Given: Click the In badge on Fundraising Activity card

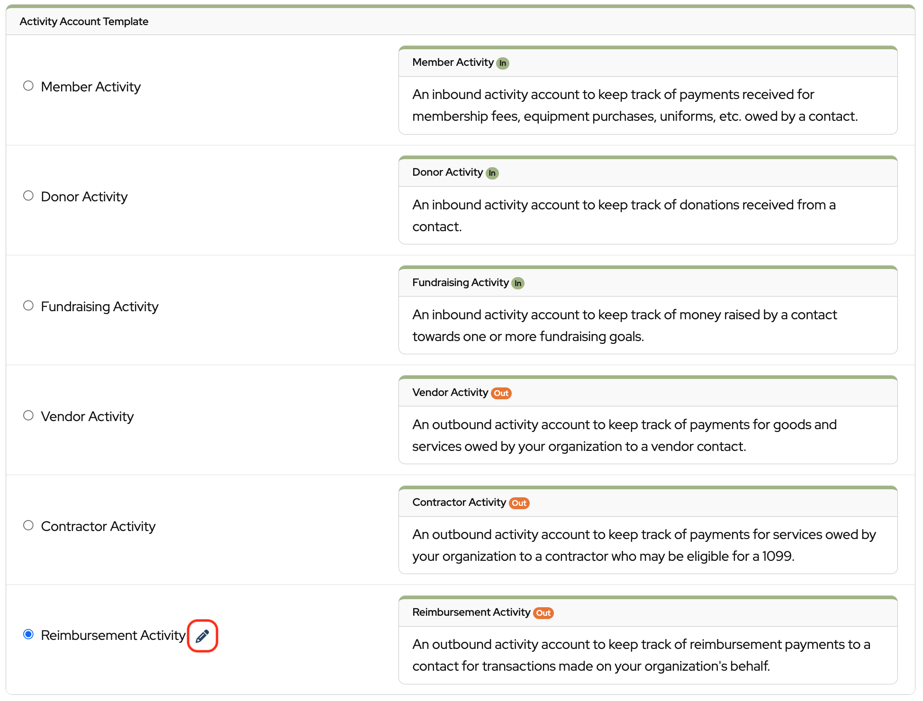Looking at the screenshot, I should point(517,283).
